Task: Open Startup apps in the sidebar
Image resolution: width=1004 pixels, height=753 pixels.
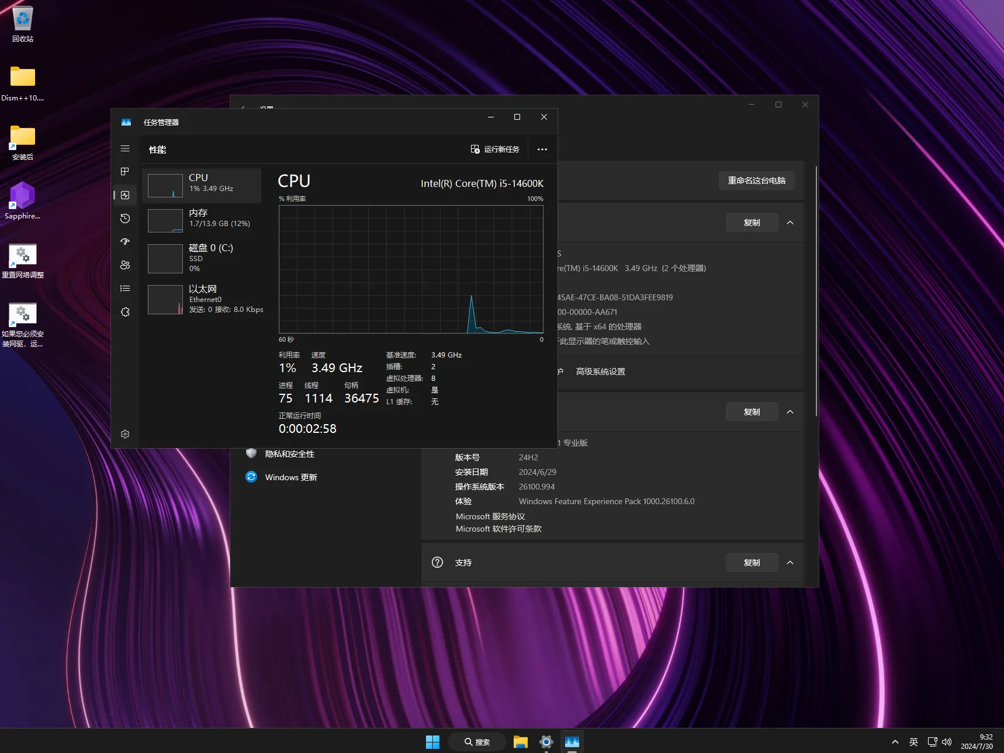Action: pos(124,241)
